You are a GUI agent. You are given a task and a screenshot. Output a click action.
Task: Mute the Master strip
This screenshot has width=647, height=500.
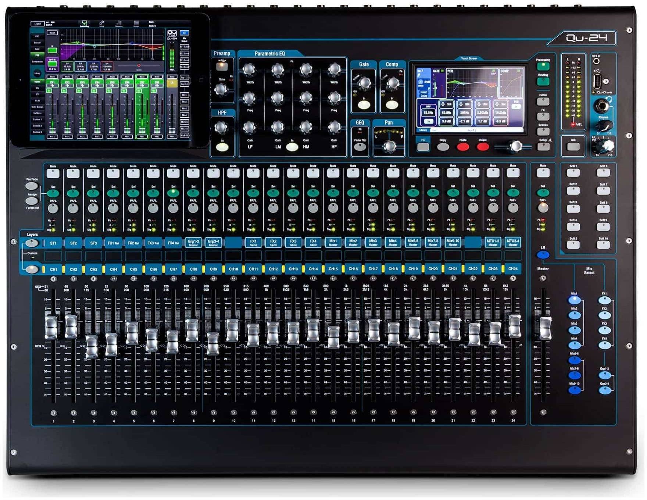(543, 173)
